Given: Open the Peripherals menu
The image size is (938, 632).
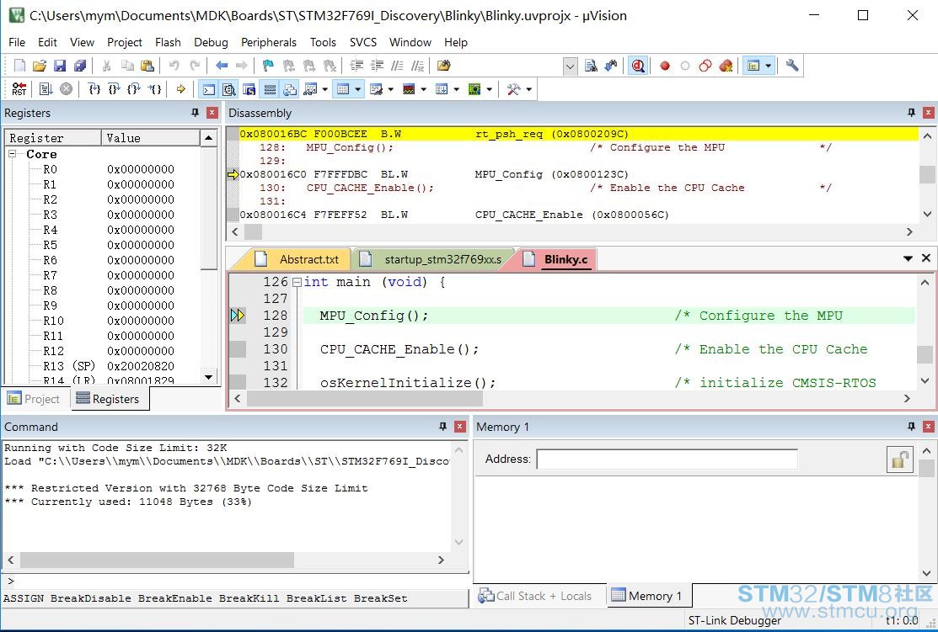Looking at the screenshot, I should (269, 42).
